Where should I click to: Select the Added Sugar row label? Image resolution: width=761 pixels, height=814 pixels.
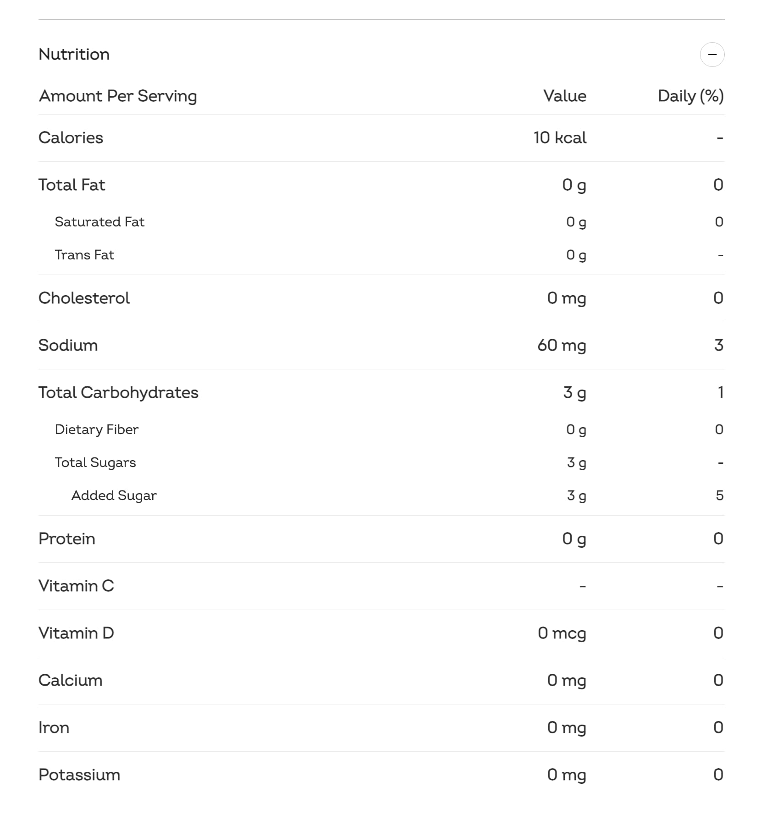click(x=114, y=496)
